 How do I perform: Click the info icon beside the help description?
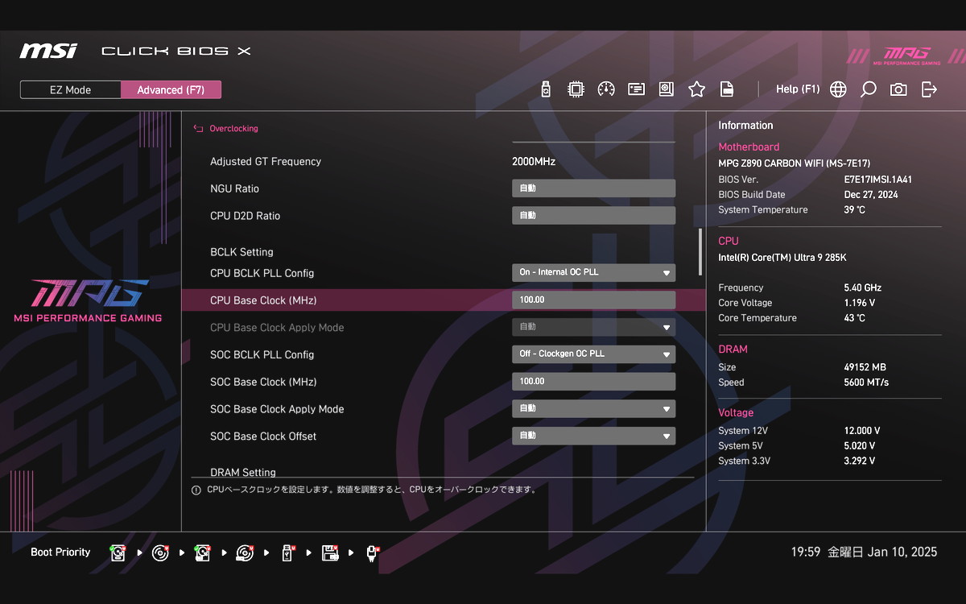point(196,490)
